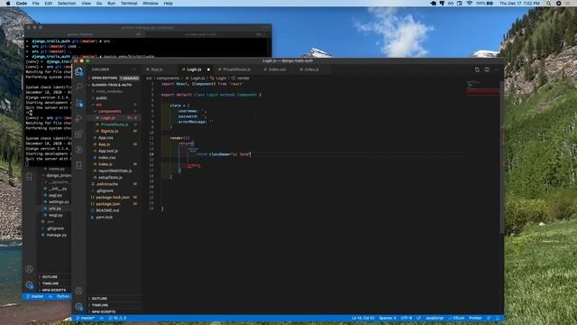Click the sync changes icon in status bar
Viewport: 577px width, 325px height.
(x=101, y=318)
